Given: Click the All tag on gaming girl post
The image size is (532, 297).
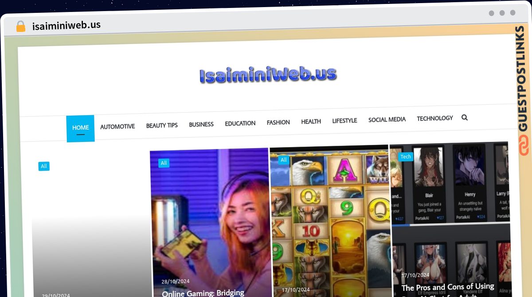Looking at the screenshot, I should pyautogui.click(x=164, y=163).
